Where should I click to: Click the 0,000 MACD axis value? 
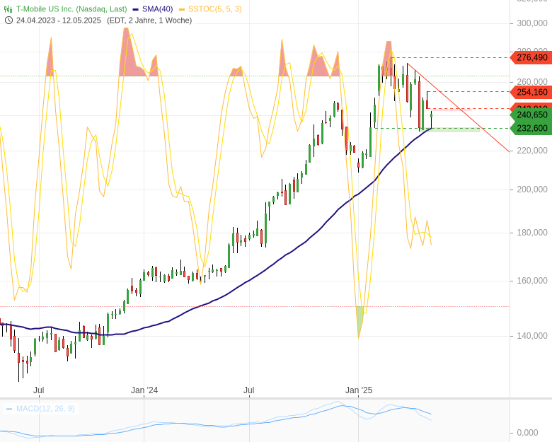[x=527, y=433]
